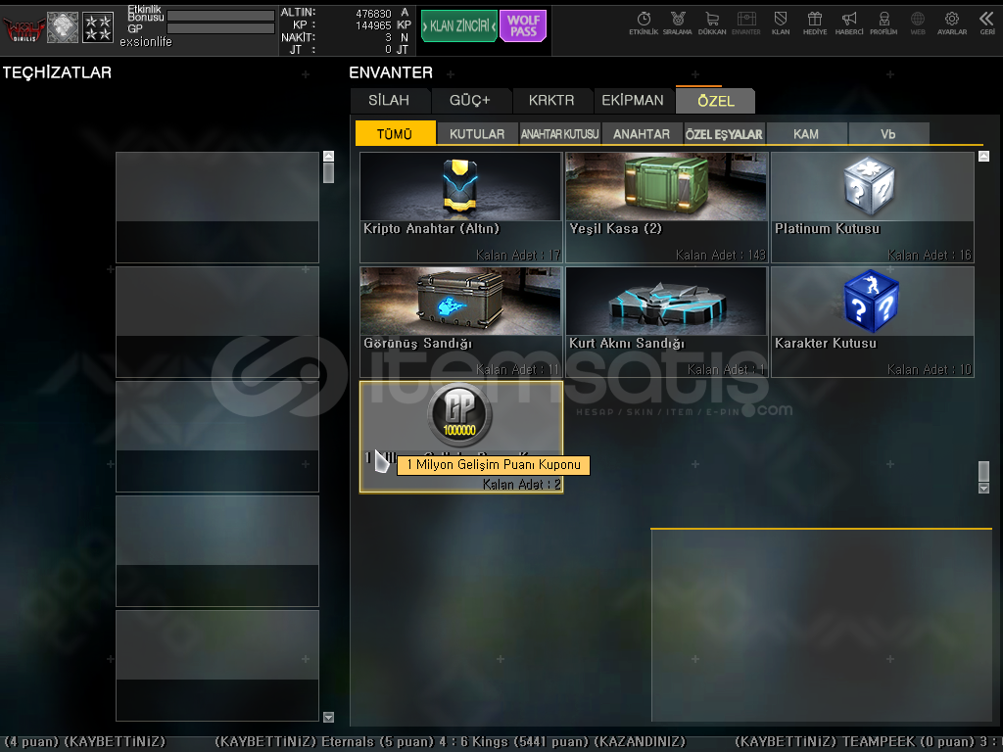
Task: Click the Klan Zinciri button
Action: tap(459, 26)
